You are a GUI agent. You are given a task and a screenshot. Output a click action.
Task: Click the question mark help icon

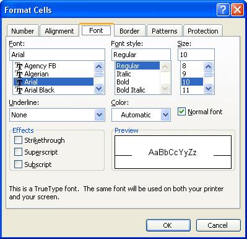tap(223, 10)
